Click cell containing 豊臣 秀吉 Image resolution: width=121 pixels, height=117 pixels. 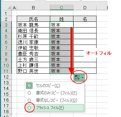33,54
